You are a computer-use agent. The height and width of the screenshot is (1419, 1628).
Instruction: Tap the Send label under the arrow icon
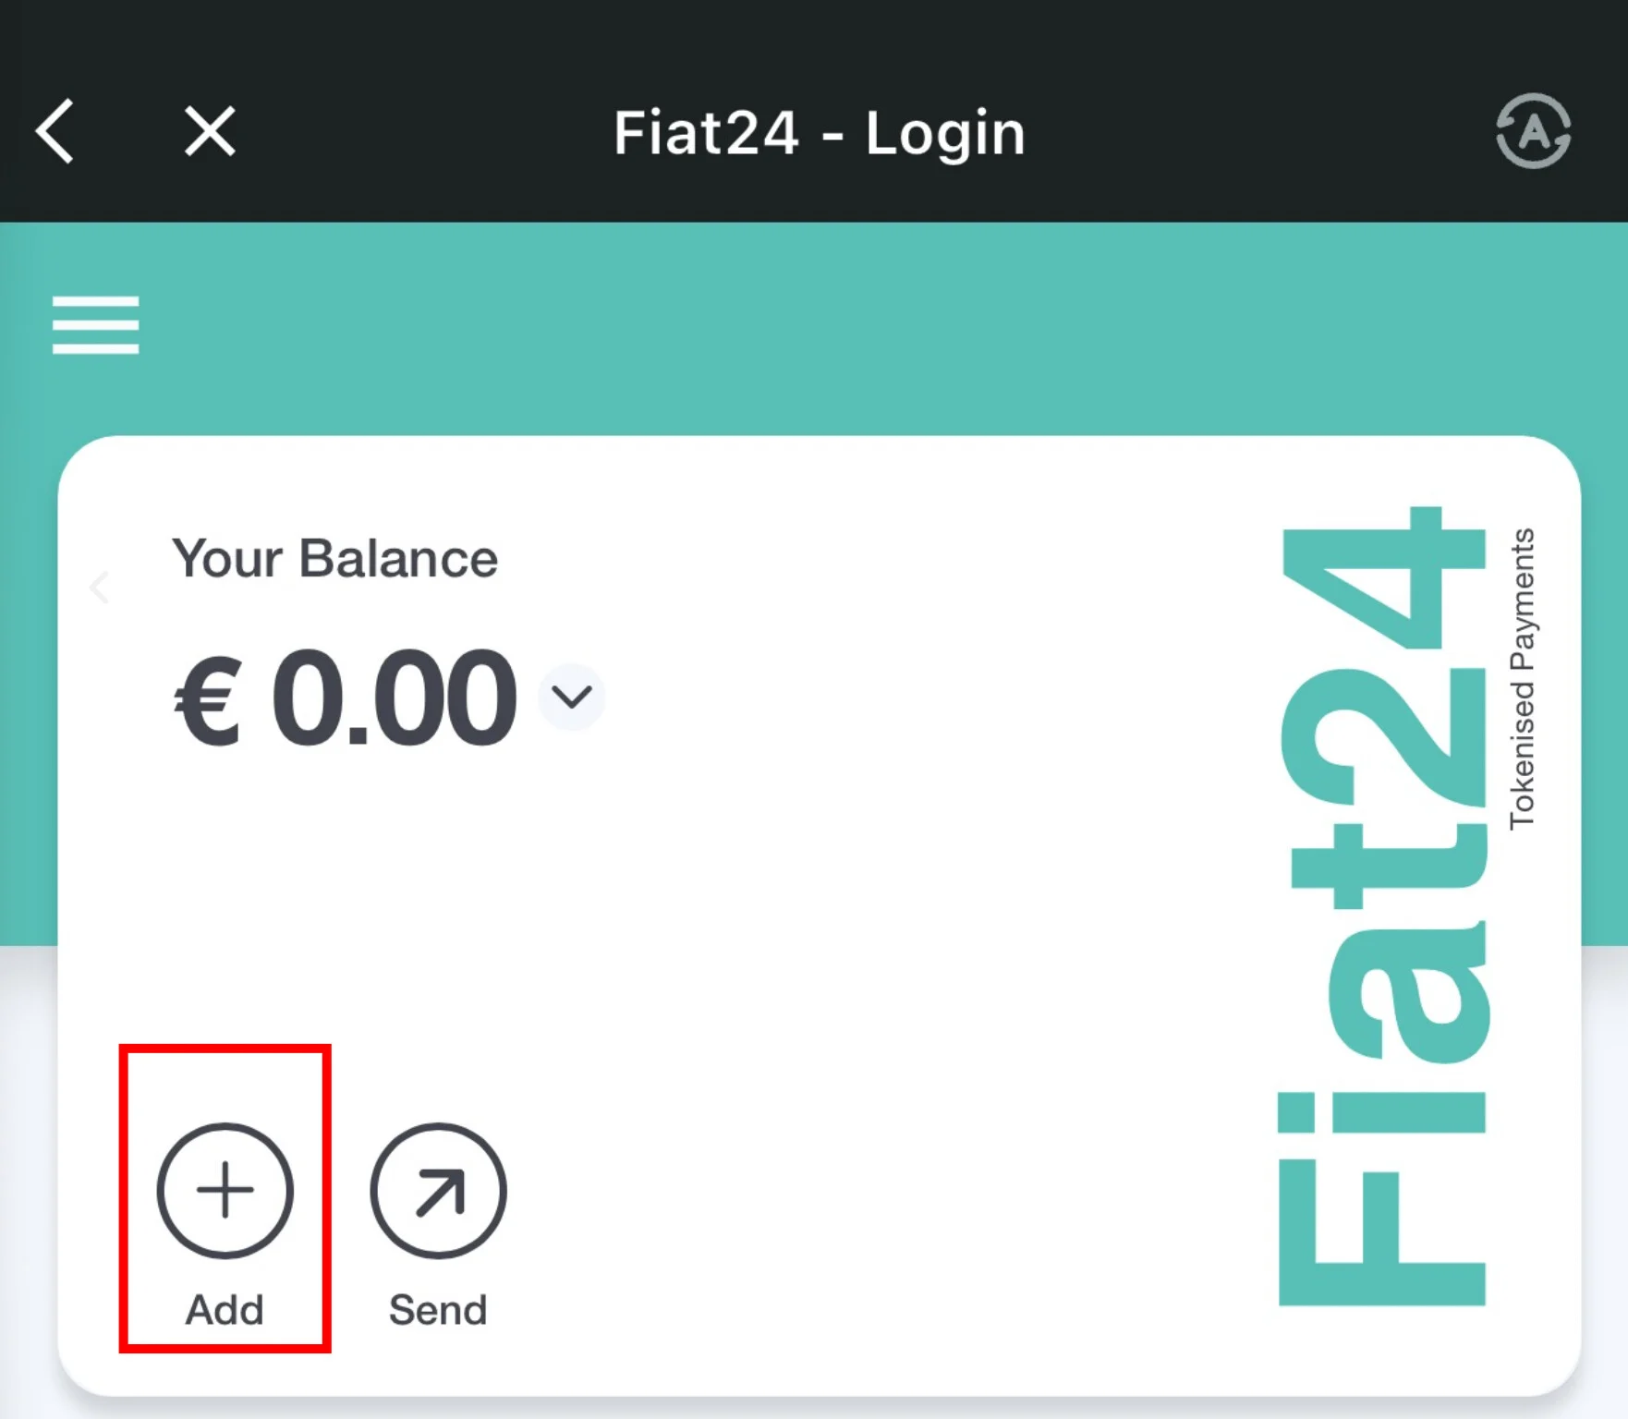[439, 1308]
